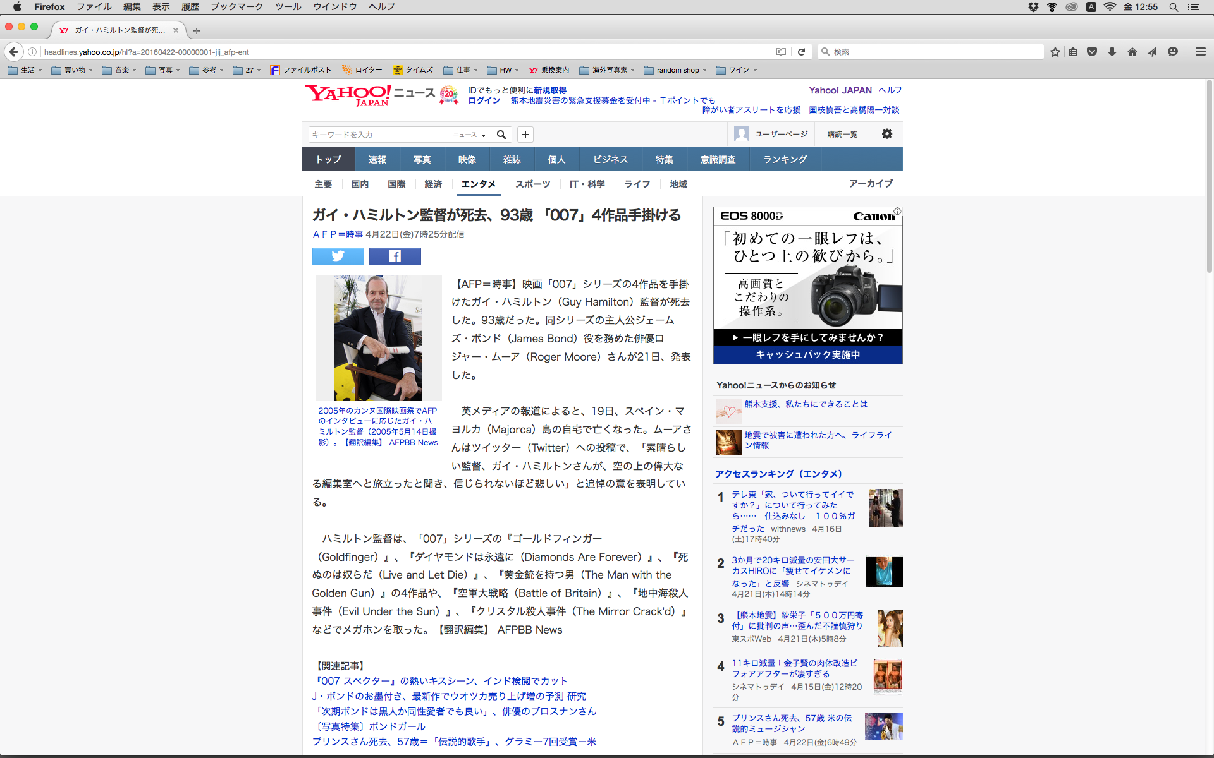Expand the 生活 bookmarks folder

pyautogui.click(x=25, y=70)
